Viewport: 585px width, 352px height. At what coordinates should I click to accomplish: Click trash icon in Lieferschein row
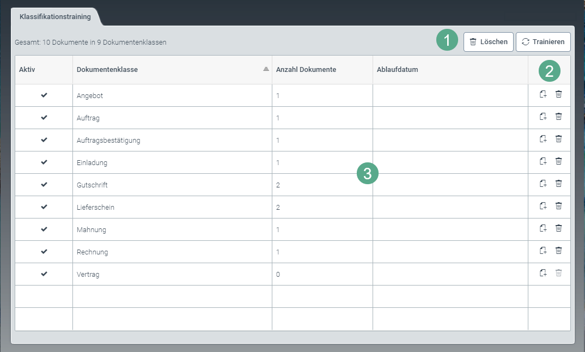pyautogui.click(x=558, y=206)
